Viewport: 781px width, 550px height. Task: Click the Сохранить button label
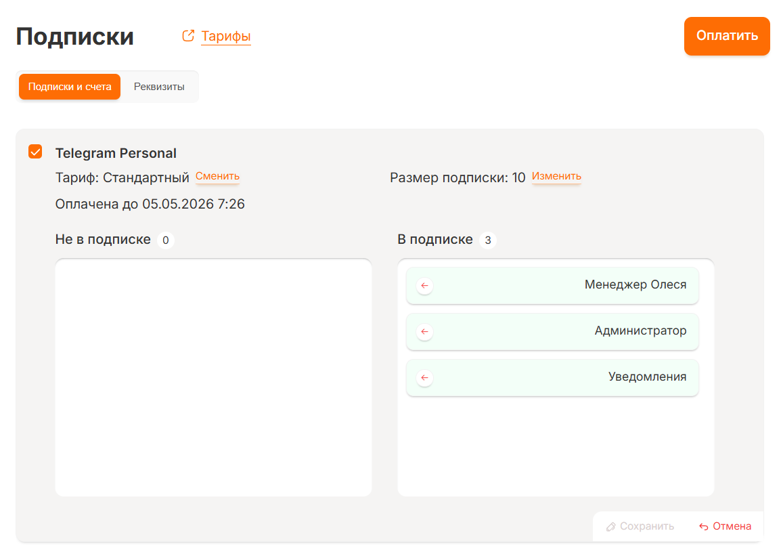(647, 526)
